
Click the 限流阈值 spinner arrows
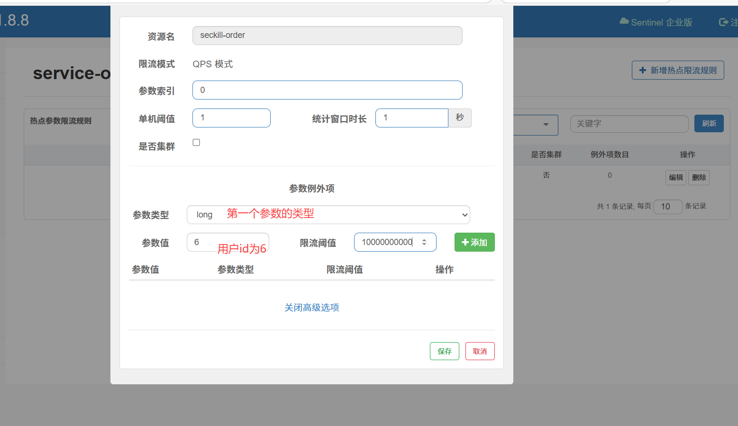(x=424, y=242)
